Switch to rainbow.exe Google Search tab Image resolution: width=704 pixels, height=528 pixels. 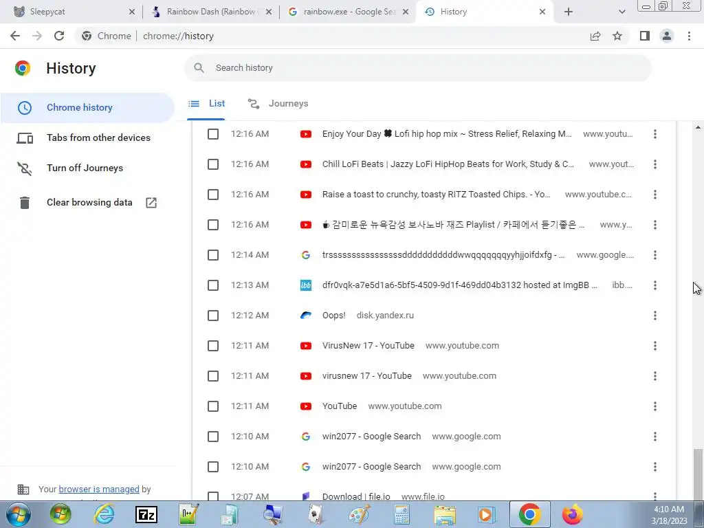348,12
